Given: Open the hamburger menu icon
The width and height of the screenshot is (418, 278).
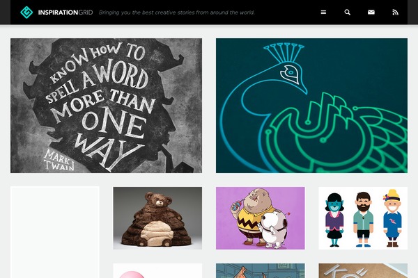Looking at the screenshot, I should pos(323,13).
